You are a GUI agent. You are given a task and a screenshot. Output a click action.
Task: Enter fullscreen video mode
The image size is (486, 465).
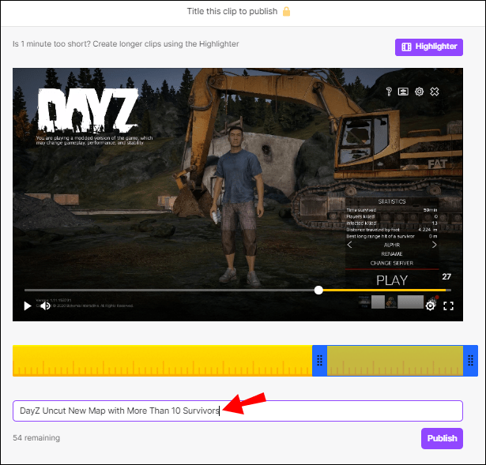(448, 306)
